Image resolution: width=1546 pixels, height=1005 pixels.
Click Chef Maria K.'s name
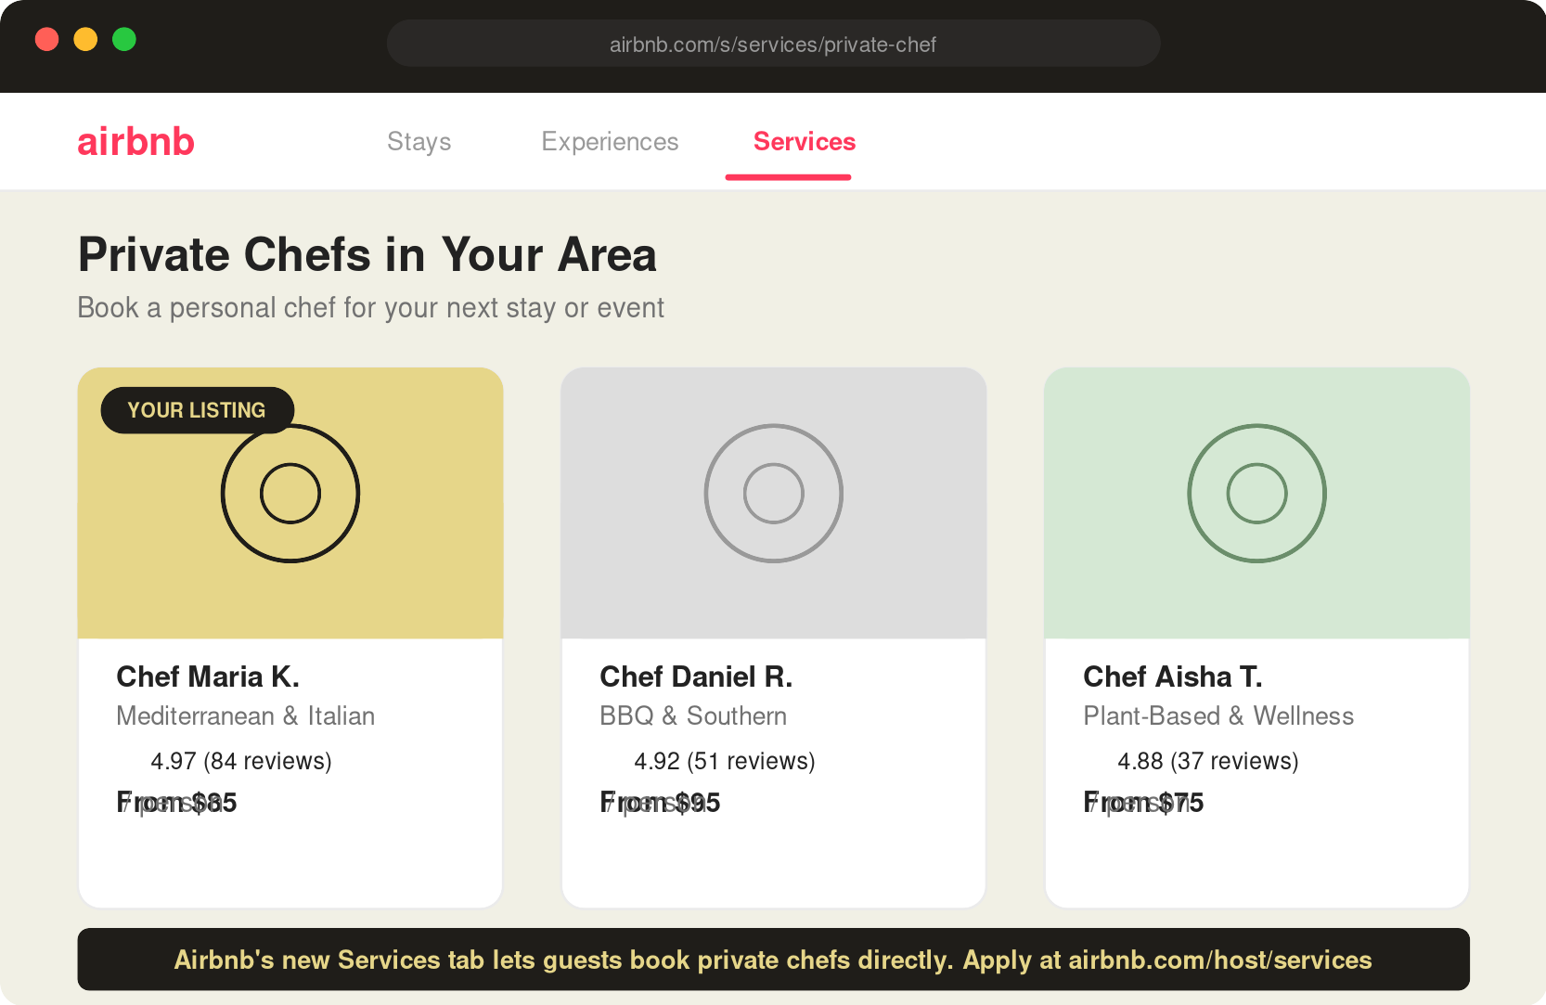coord(207,676)
